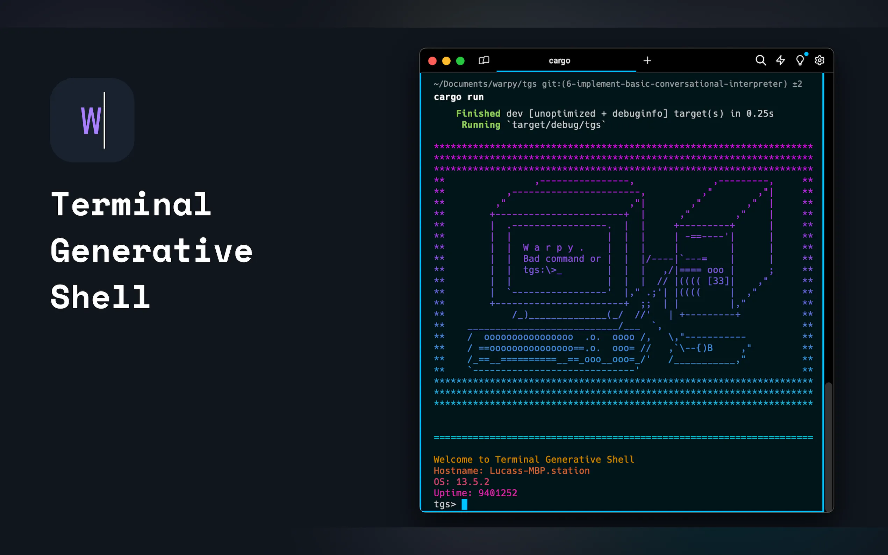Click the tgs> prompt input cursor
The height and width of the screenshot is (555, 888).
tap(464, 504)
